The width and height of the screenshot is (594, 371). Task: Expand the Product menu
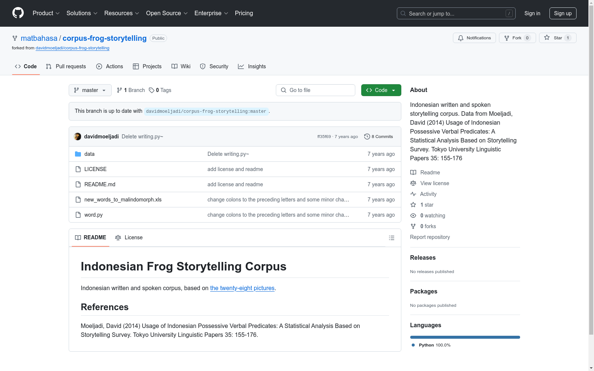[46, 13]
